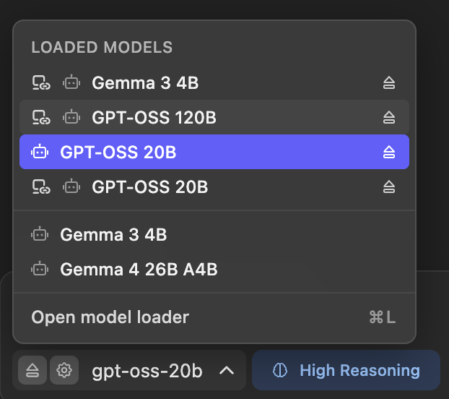Click the remote link icon beside GPT-OSS 120B

pos(41,117)
